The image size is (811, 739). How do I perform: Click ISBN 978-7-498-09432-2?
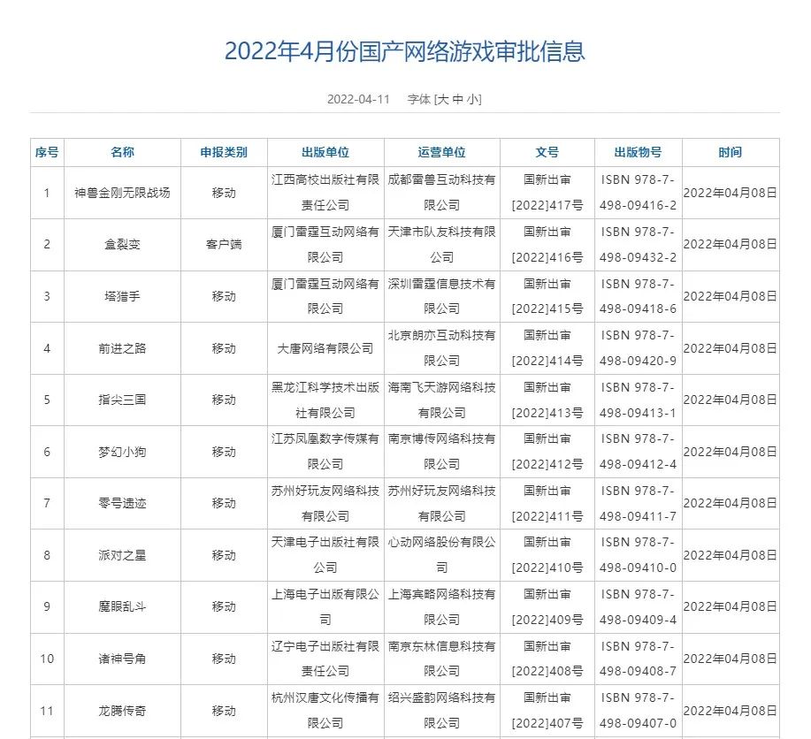pos(639,244)
